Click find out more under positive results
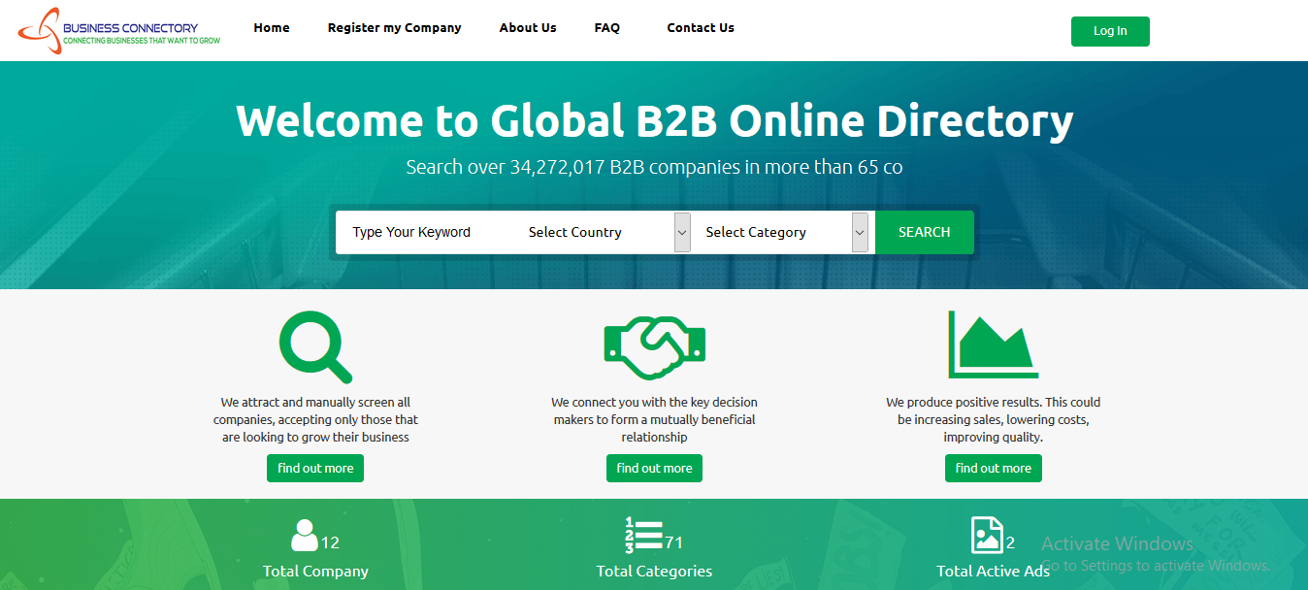Screen dimensions: 1308x590 [993, 468]
